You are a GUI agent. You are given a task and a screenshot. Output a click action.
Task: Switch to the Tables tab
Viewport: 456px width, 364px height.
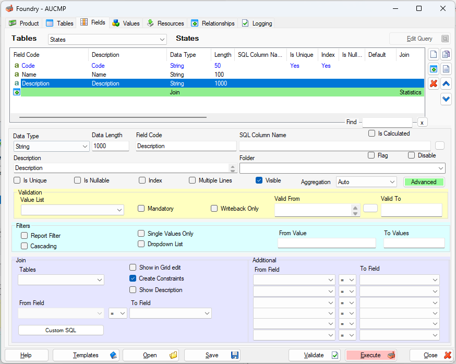(x=60, y=23)
